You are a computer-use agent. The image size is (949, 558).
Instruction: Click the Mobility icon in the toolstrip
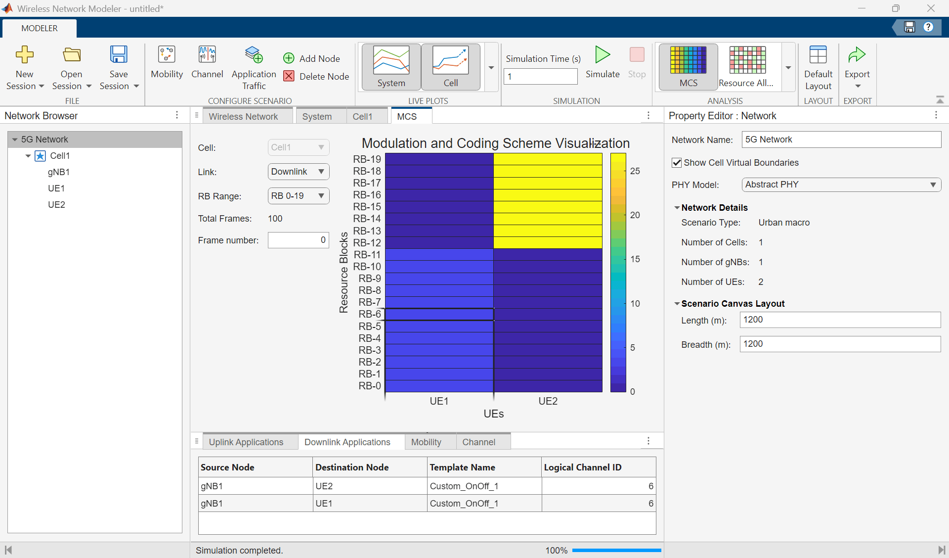[x=167, y=55]
